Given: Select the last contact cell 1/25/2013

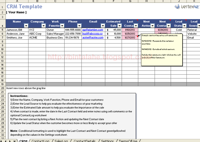Looking at the screenshot, I should tap(130, 34).
